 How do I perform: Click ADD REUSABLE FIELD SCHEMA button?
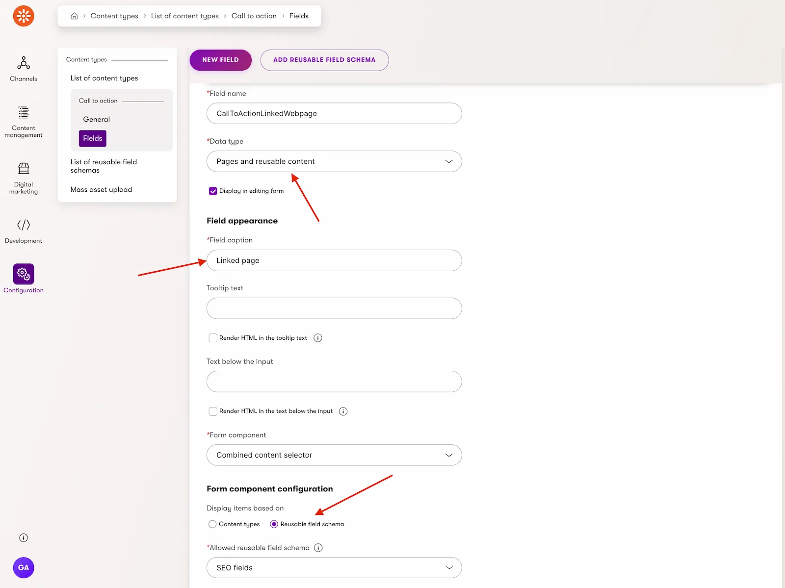(324, 60)
